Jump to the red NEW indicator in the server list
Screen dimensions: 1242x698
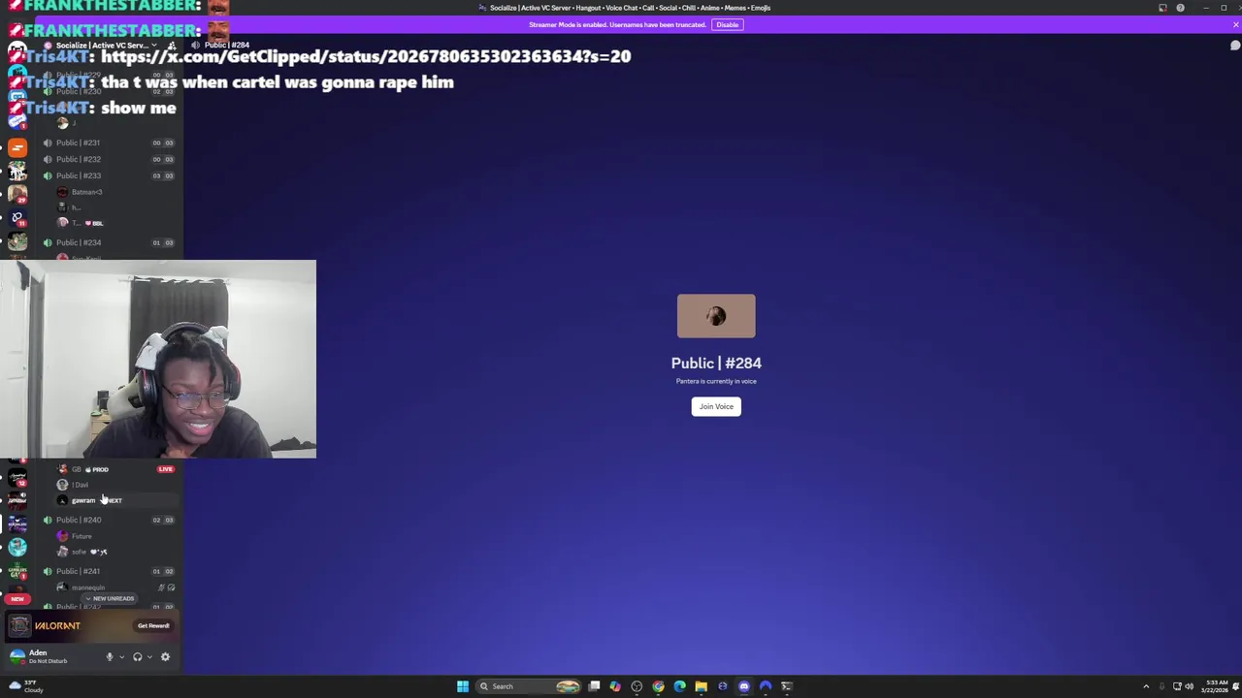(16, 599)
